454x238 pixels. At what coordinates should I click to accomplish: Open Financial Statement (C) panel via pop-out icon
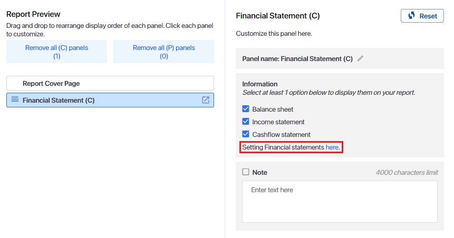pyautogui.click(x=206, y=100)
